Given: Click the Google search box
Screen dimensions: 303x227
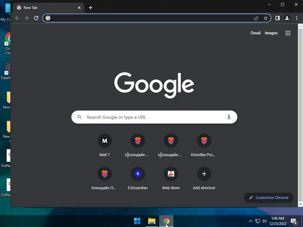Looking at the screenshot, I should click(x=154, y=117).
